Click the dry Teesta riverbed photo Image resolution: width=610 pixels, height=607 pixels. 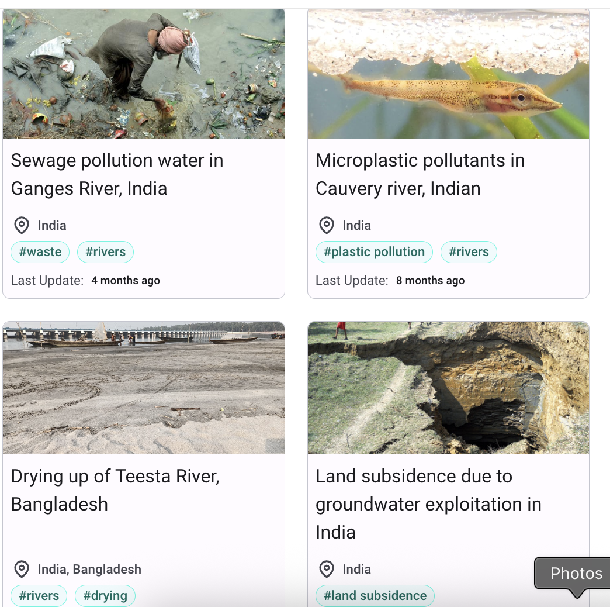tap(144, 388)
